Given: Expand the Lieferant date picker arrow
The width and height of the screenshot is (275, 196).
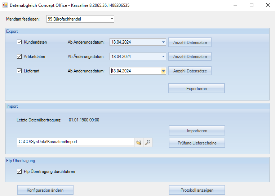Looking at the screenshot, I should (x=163, y=71).
